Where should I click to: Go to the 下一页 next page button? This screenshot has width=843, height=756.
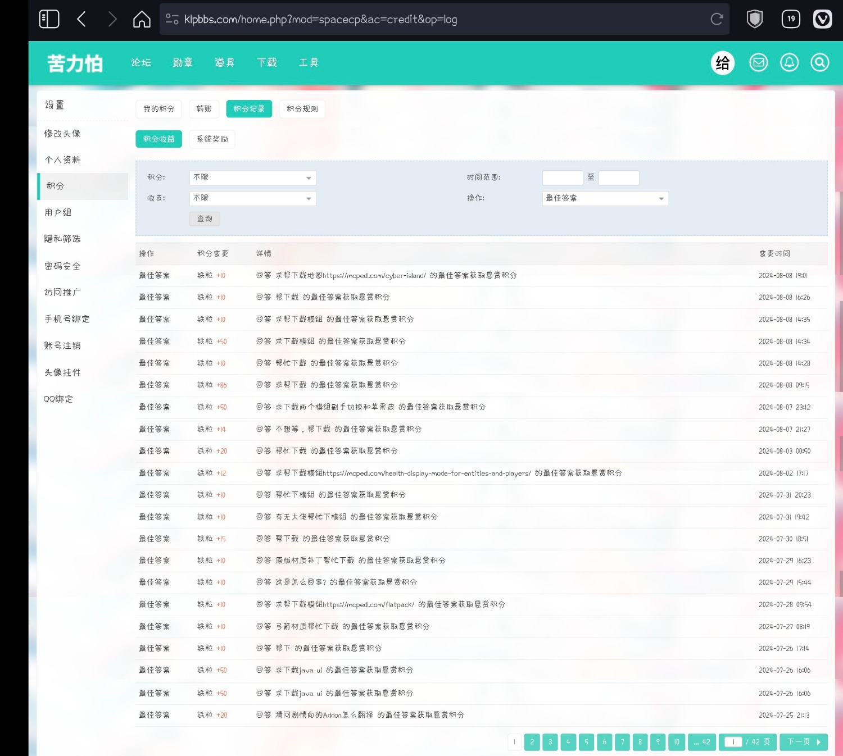pos(804,742)
